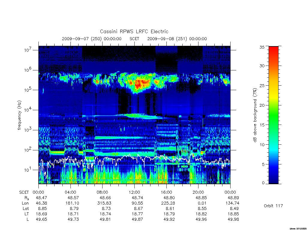Click the local time value 18.69

41,214
